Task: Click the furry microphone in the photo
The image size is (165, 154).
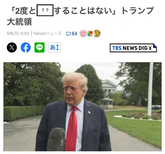Action: pyautogui.click(x=56, y=139)
